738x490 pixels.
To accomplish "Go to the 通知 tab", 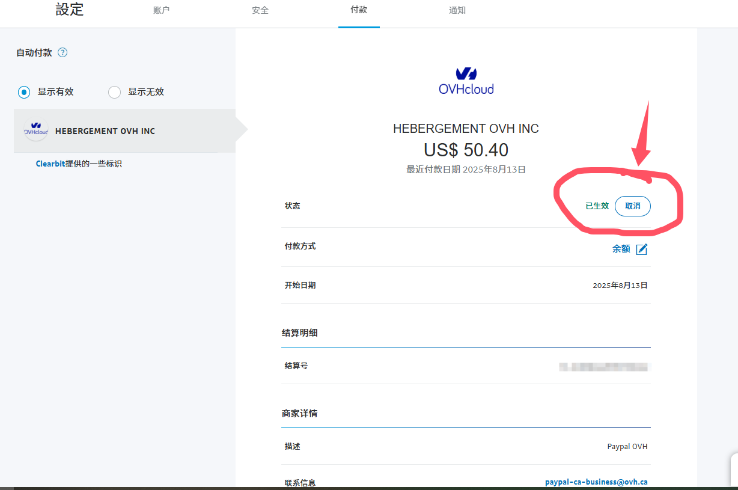I will coord(457,10).
